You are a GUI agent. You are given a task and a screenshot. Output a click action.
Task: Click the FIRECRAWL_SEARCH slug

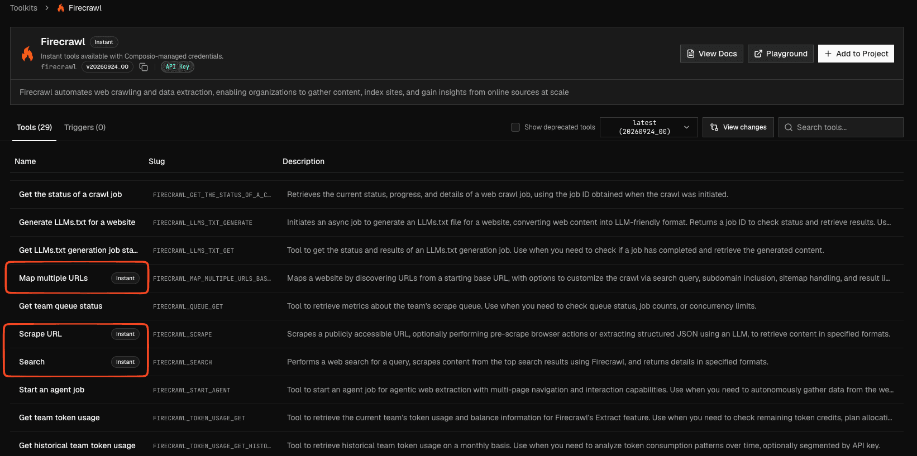(x=183, y=362)
